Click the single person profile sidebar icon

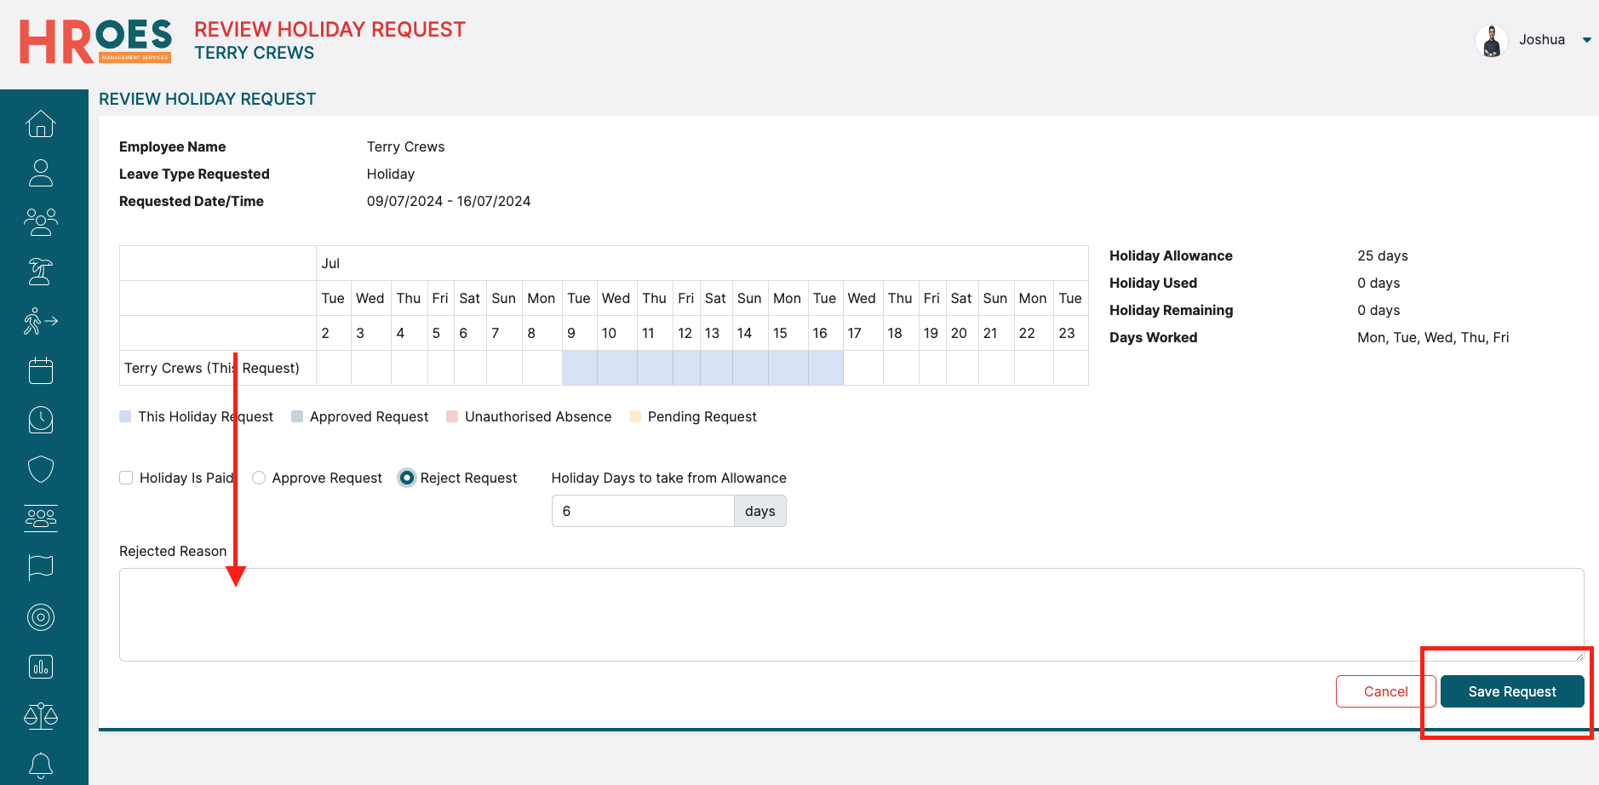[41, 173]
